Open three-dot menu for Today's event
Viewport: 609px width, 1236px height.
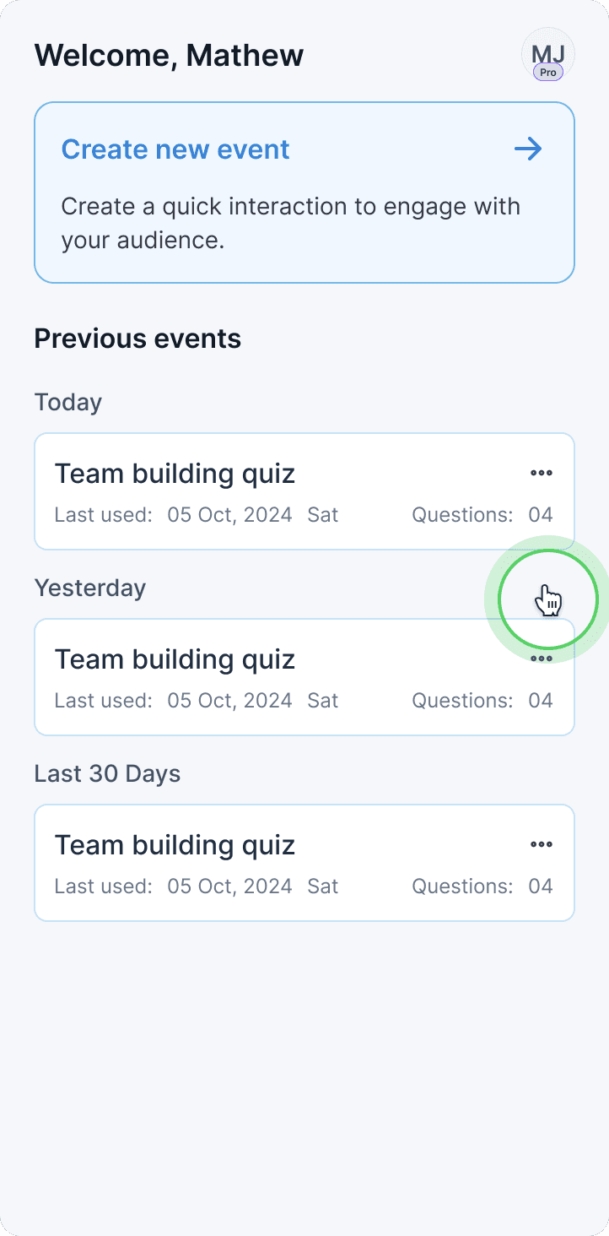coord(541,473)
